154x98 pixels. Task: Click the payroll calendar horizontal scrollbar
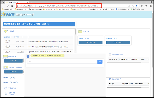tap(124, 63)
